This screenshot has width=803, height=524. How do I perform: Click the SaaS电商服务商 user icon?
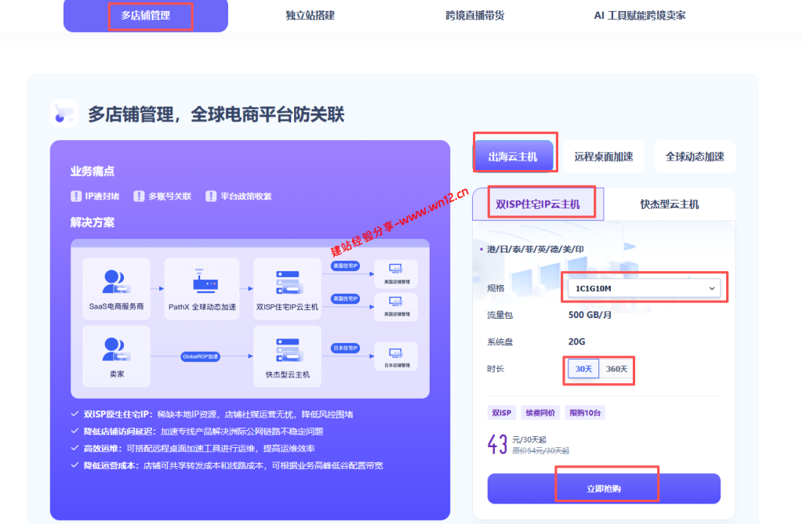pyautogui.click(x=116, y=282)
